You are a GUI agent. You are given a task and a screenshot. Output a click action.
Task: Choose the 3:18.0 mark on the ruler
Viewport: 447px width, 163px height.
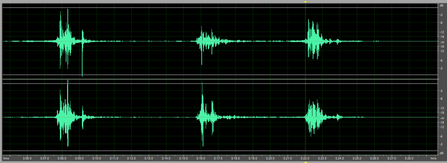point(235,158)
